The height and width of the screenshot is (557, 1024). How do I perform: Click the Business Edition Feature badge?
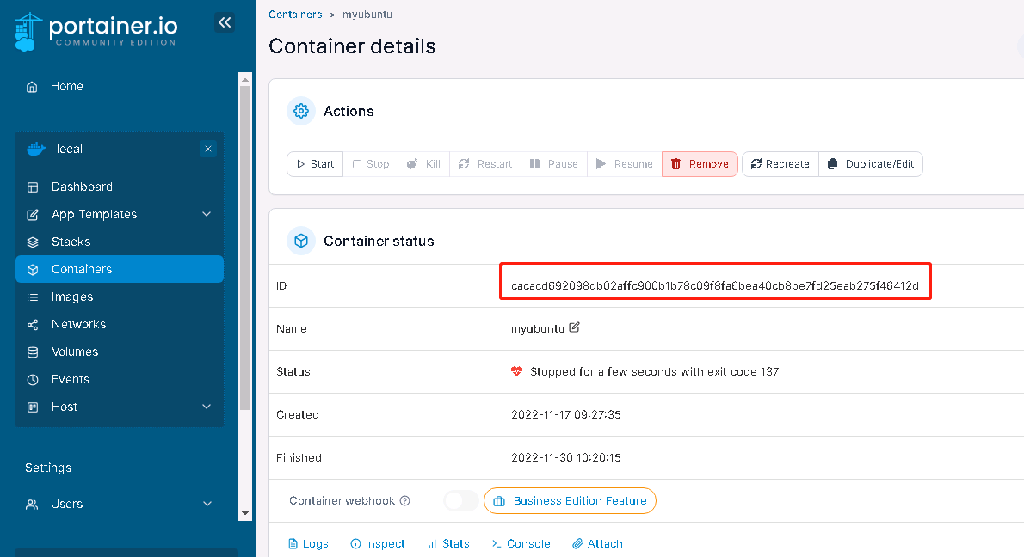[x=570, y=501]
